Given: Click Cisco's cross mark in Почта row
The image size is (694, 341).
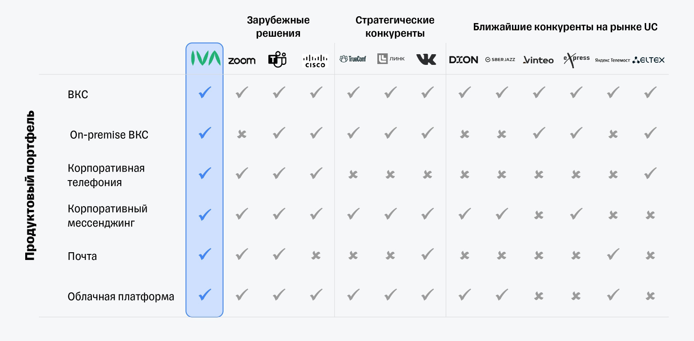Looking at the screenshot, I should (x=316, y=255).
